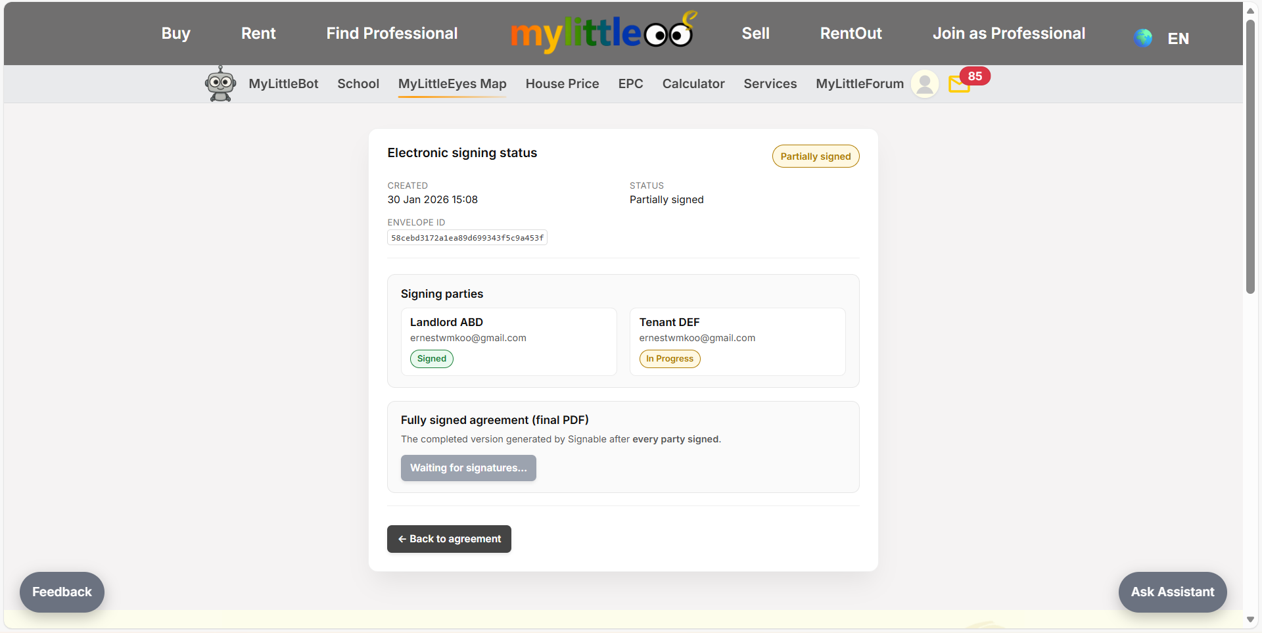Open the user profile avatar icon
The image size is (1262, 633).
point(924,83)
